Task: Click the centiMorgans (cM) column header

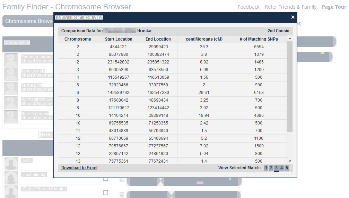Action: click(204, 39)
